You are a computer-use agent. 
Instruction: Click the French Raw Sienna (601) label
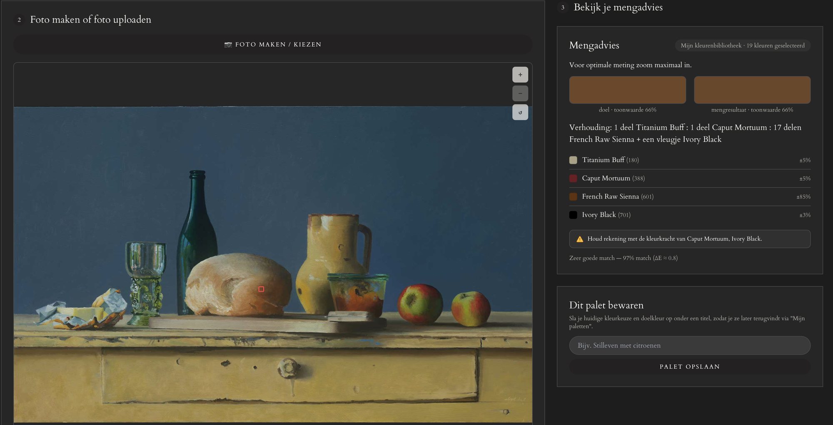click(x=618, y=196)
